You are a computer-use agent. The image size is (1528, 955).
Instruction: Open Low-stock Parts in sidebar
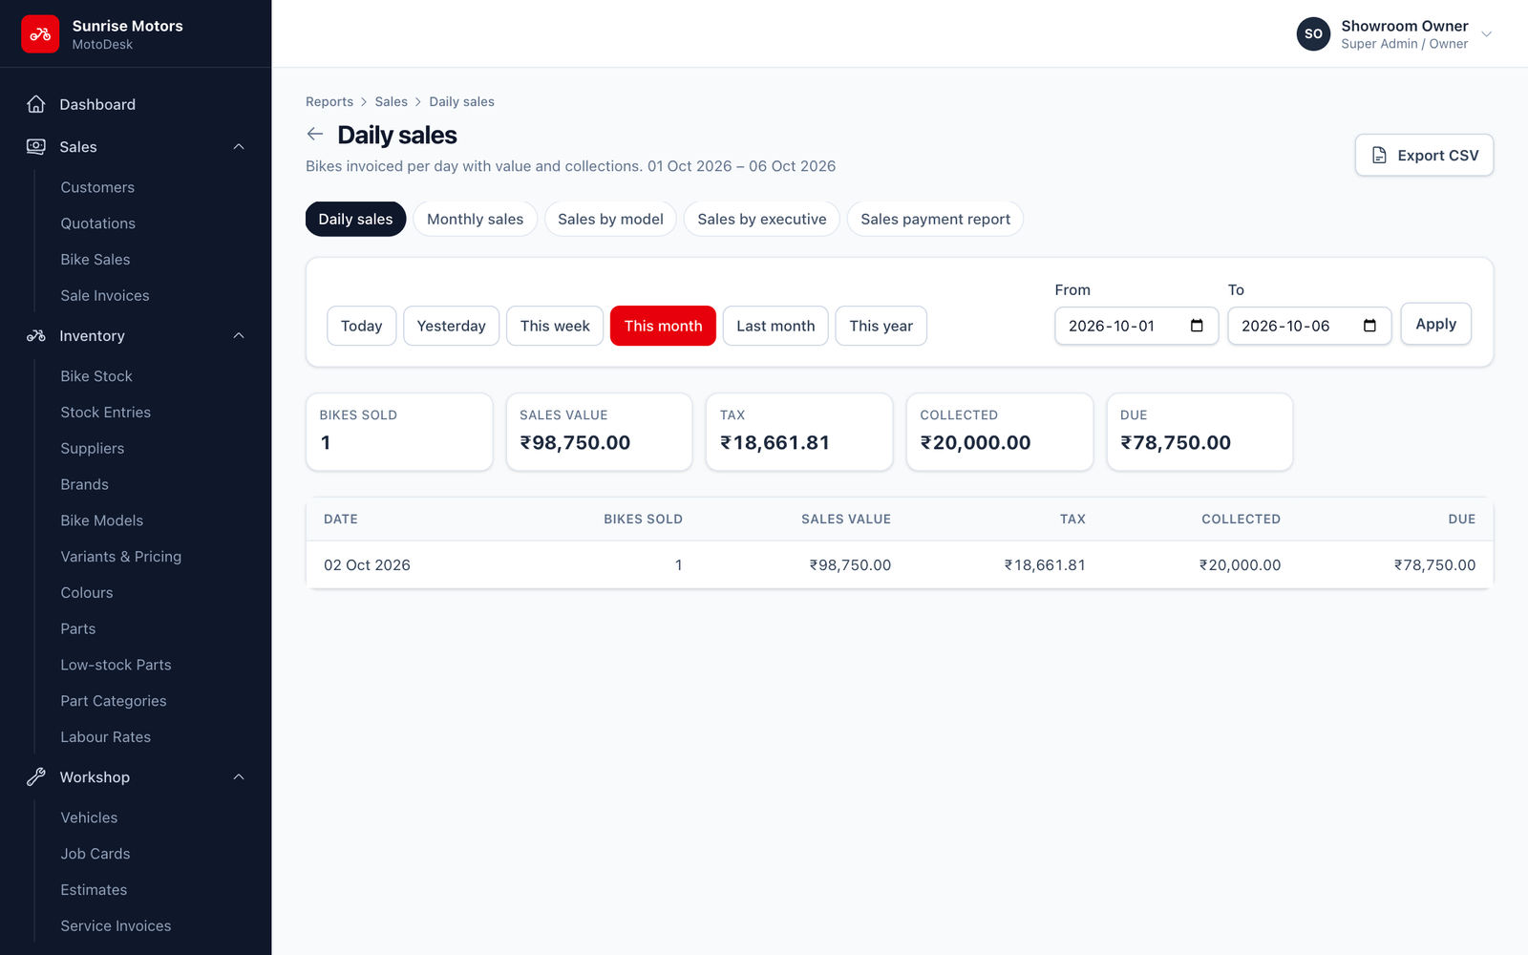pos(116,665)
